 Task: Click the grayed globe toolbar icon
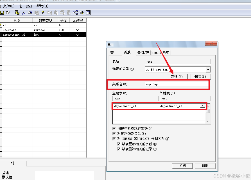click(56, 13)
